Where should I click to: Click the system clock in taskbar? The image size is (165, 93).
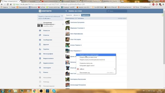click(x=160, y=91)
